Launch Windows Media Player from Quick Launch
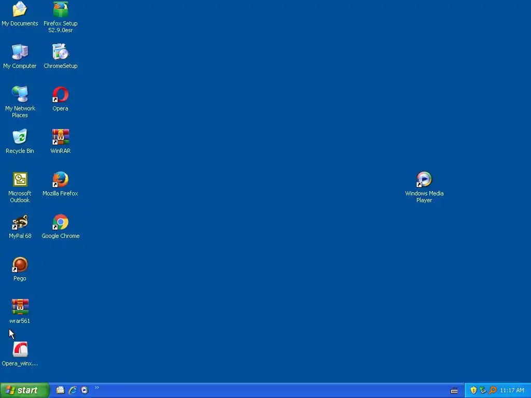The width and height of the screenshot is (531, 398). point(85,390)
